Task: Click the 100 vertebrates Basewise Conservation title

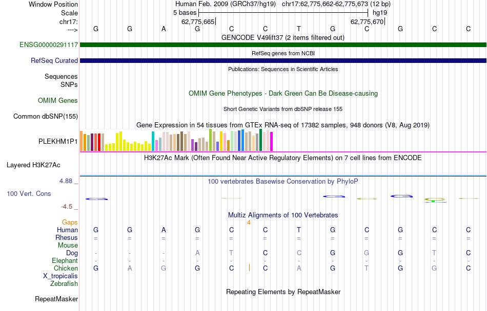Action: [282, 181]
